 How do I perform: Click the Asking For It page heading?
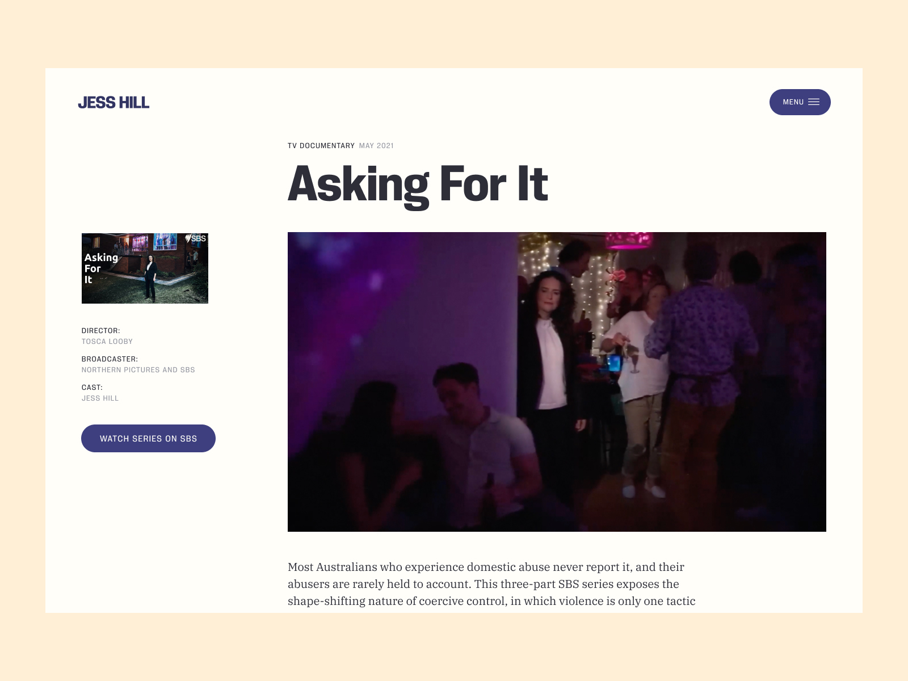click(x=418, y=184)
